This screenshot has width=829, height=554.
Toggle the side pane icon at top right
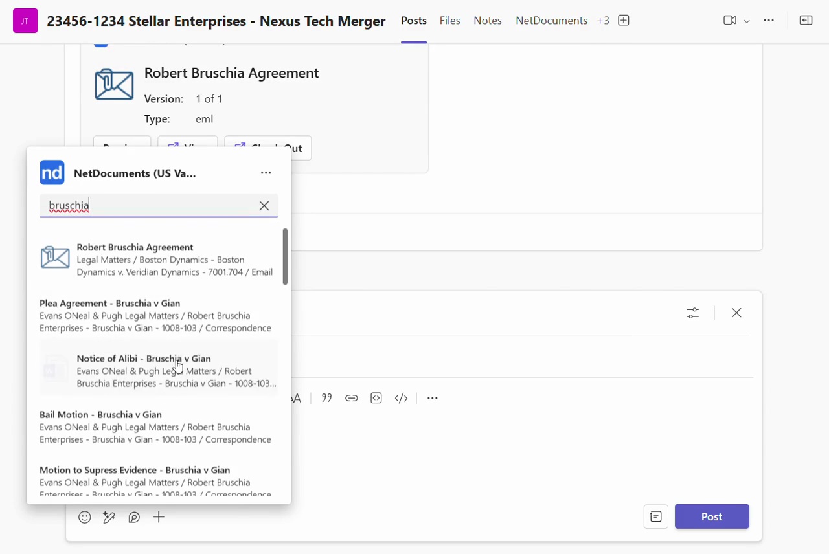(806, 21)
